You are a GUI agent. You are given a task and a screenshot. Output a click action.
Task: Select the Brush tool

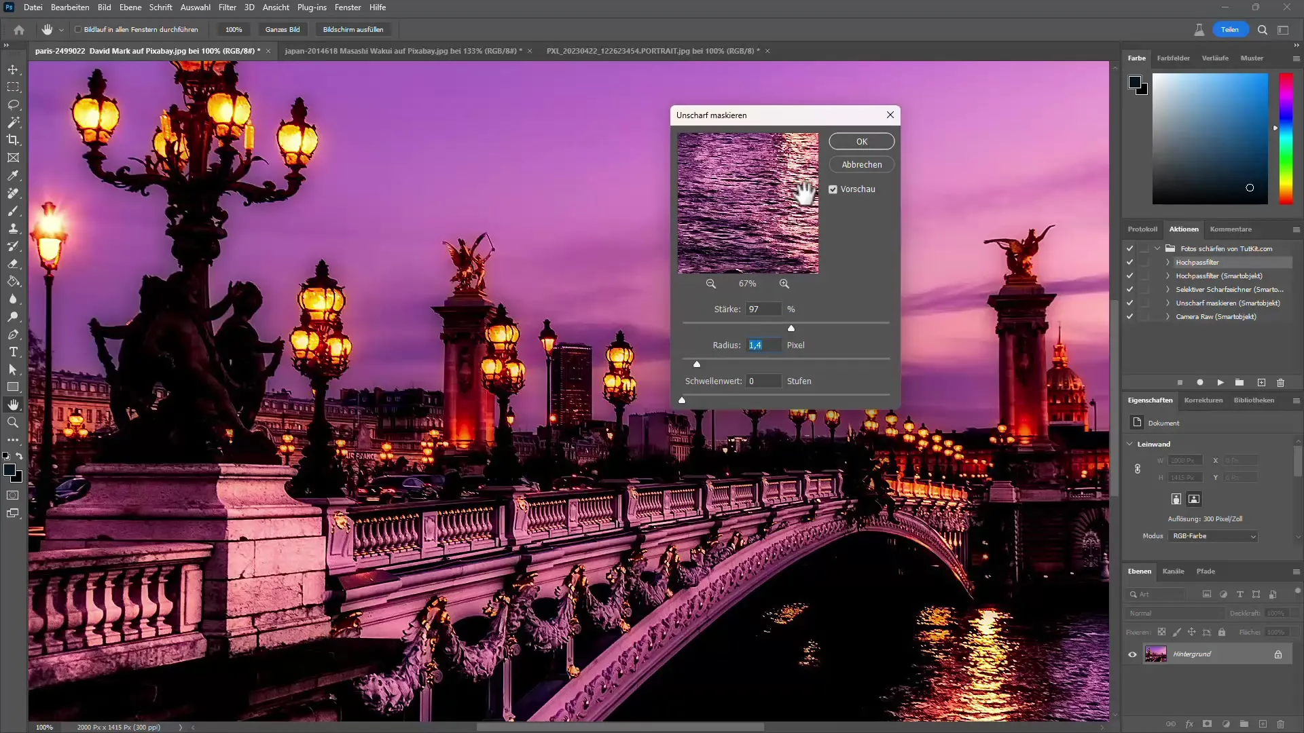(13, 210)
